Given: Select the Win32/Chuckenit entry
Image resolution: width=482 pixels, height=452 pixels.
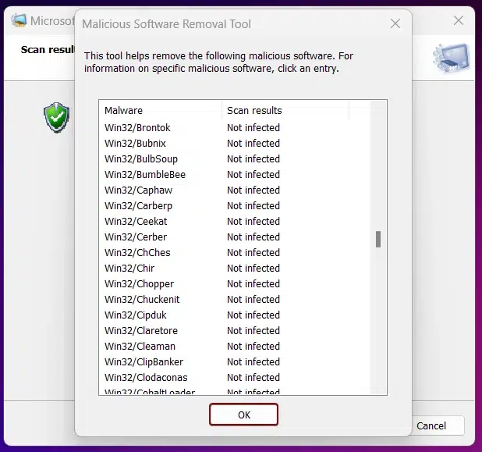Looking at the screenshot, I should click(142, 300).
